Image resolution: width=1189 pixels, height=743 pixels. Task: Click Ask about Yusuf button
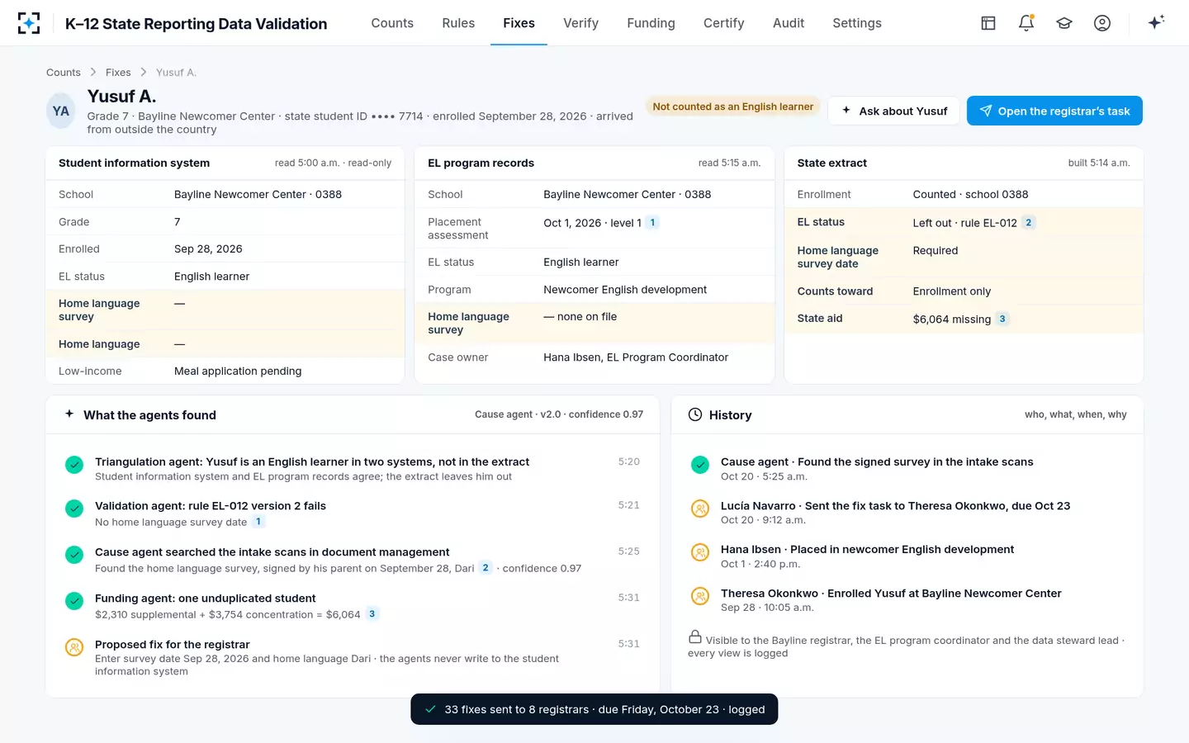click(x=893, y=111)
